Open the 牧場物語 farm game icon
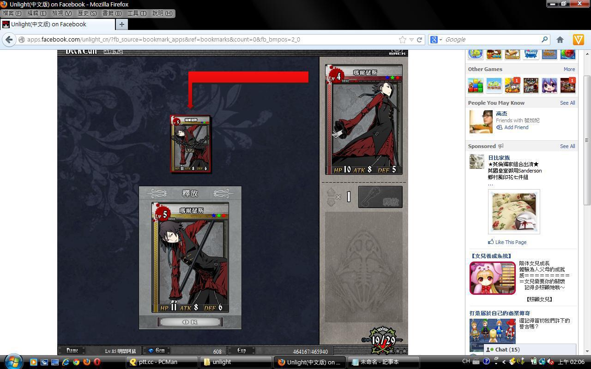 (494, 85)
